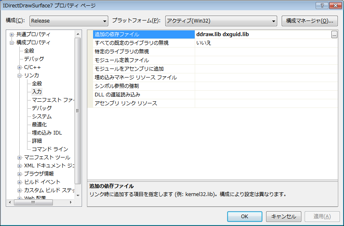Click the tree scroll left arrow

[10, 202]
